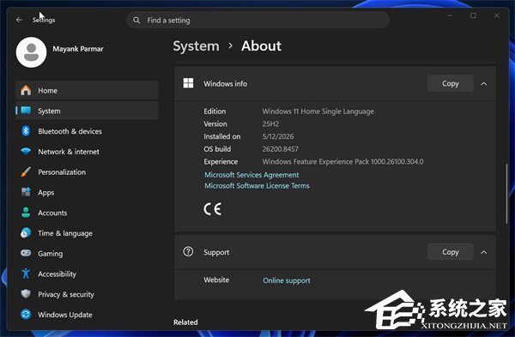Open Time & language settings
This screenshot has width=515, height=337.
87,232
